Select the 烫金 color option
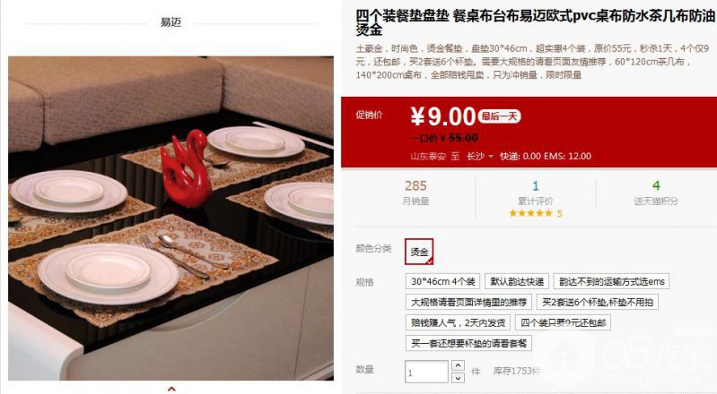Viewport: 717px width, 394px height. click(419, 252)
